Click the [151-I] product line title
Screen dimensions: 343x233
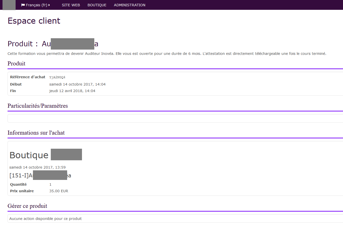[x=20, y=176]
